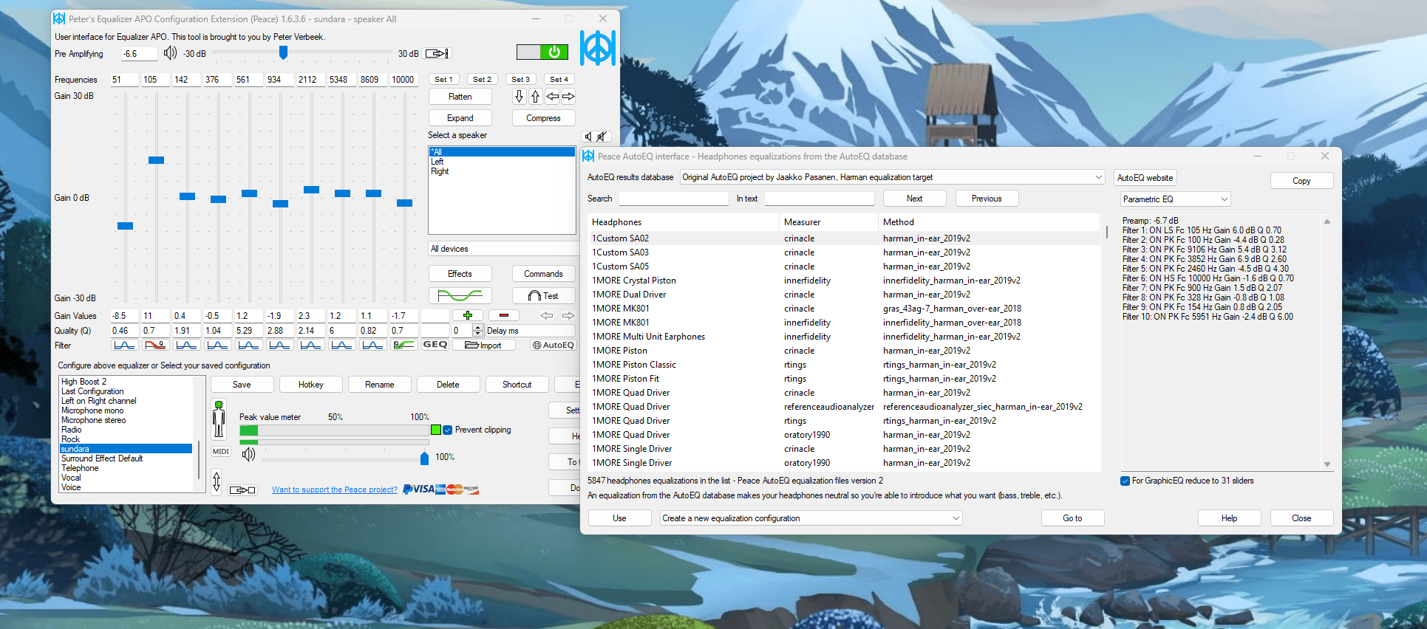The width and height of the screenshot is (1427, 629).
Task: Remove a slider with red minus
Action: point(504,315)
